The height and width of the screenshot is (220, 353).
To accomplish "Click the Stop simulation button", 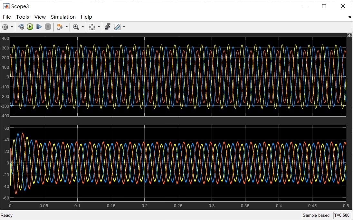I will [x=48, y=27].
